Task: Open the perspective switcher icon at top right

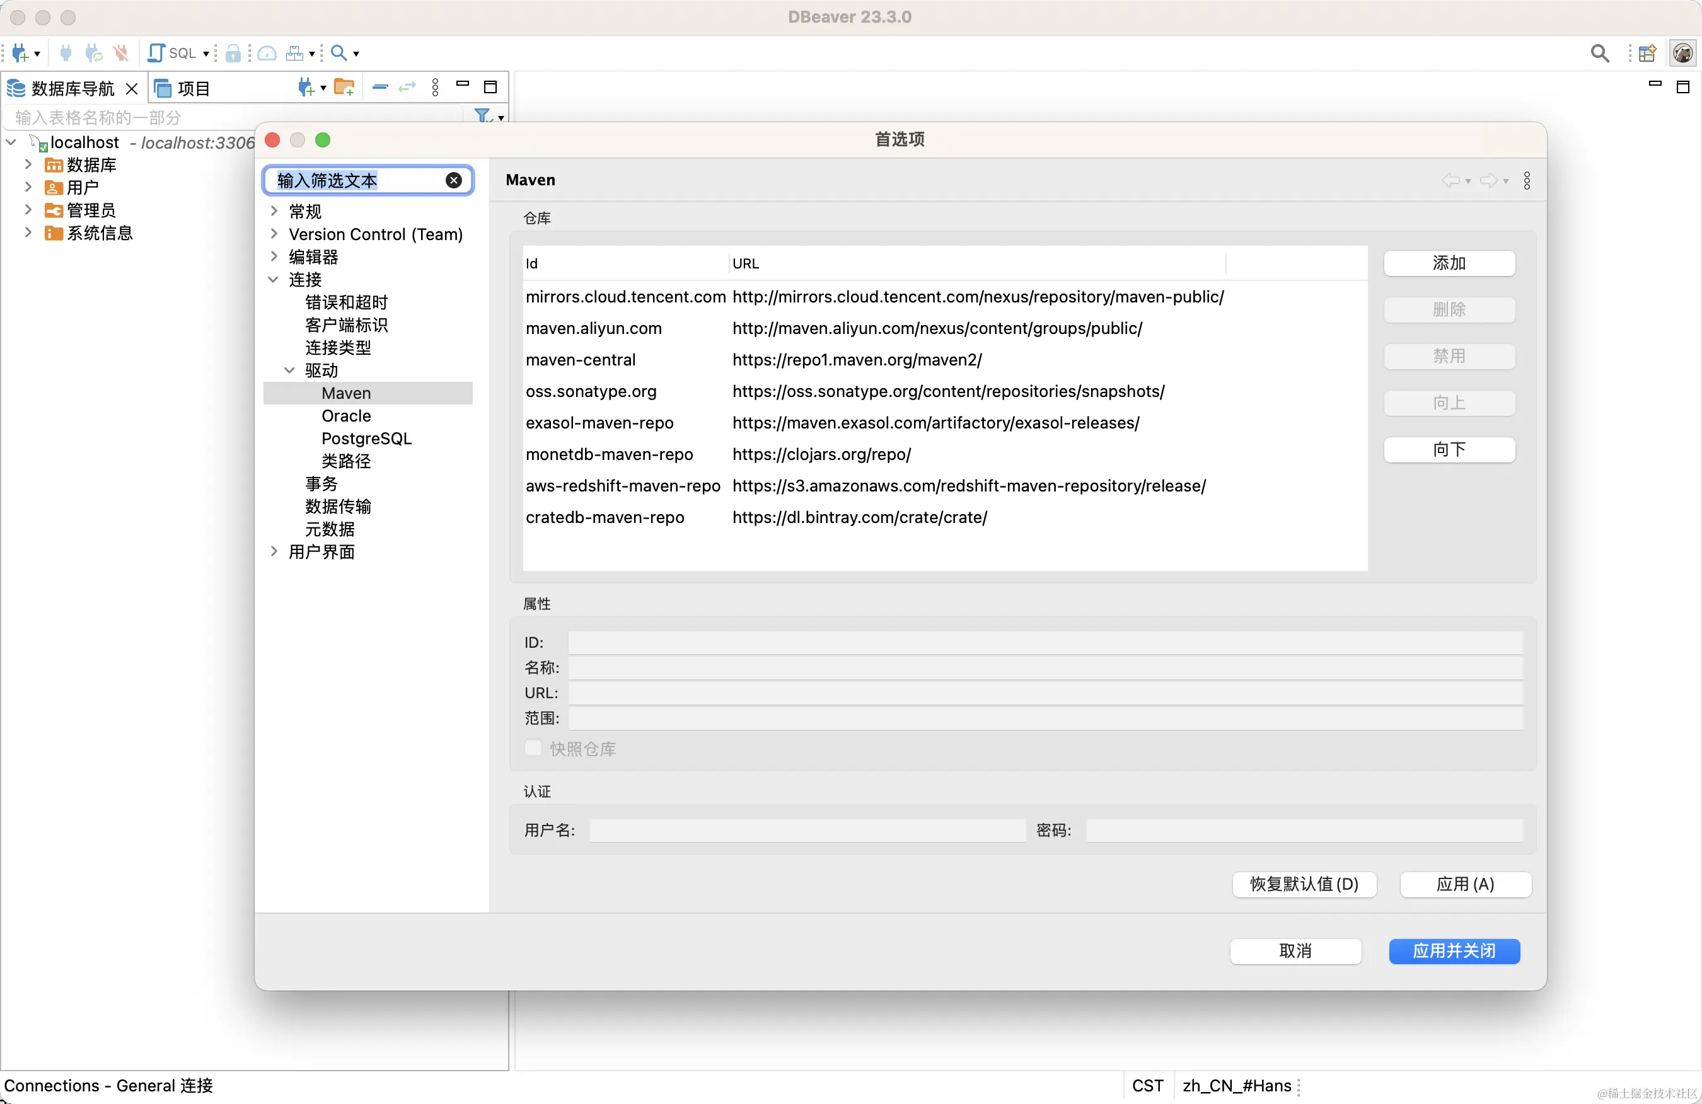Action: (x=1647, y=53)
